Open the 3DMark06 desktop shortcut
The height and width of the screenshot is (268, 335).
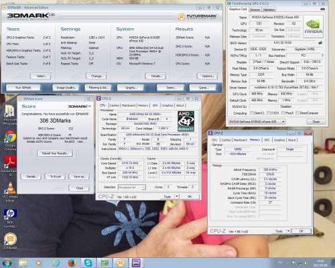click(x=10, y=241)
